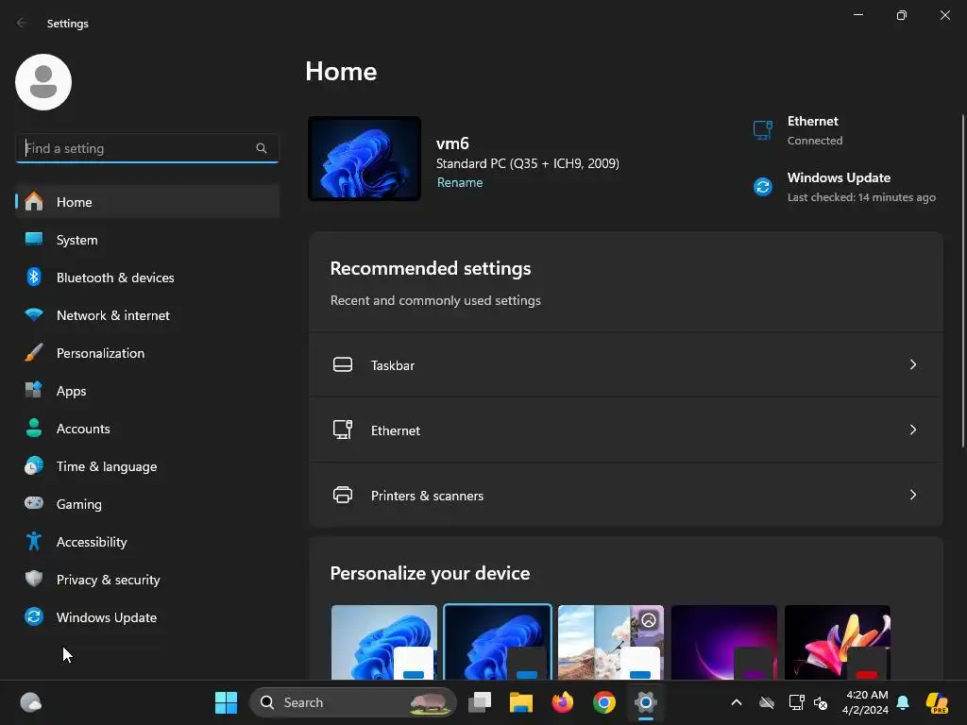
Task: Open the weather widget in the taskbar
Action: click(x=31, y=702)
